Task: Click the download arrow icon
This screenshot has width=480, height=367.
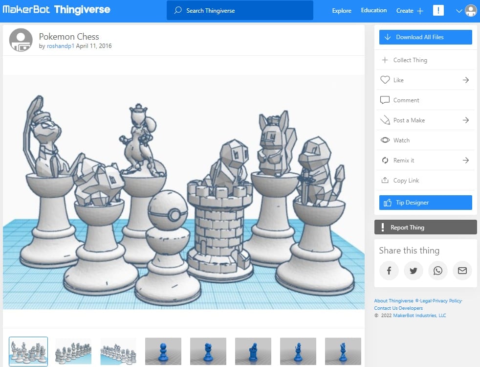Action: tap(388, 37)
